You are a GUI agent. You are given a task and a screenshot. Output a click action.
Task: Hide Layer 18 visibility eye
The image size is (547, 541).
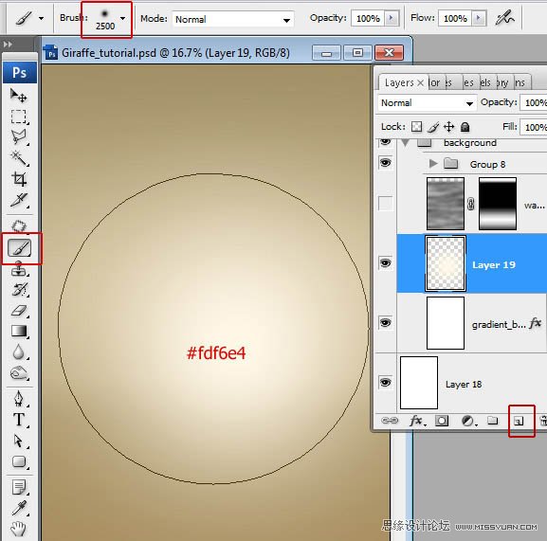(x=385, y=383)
